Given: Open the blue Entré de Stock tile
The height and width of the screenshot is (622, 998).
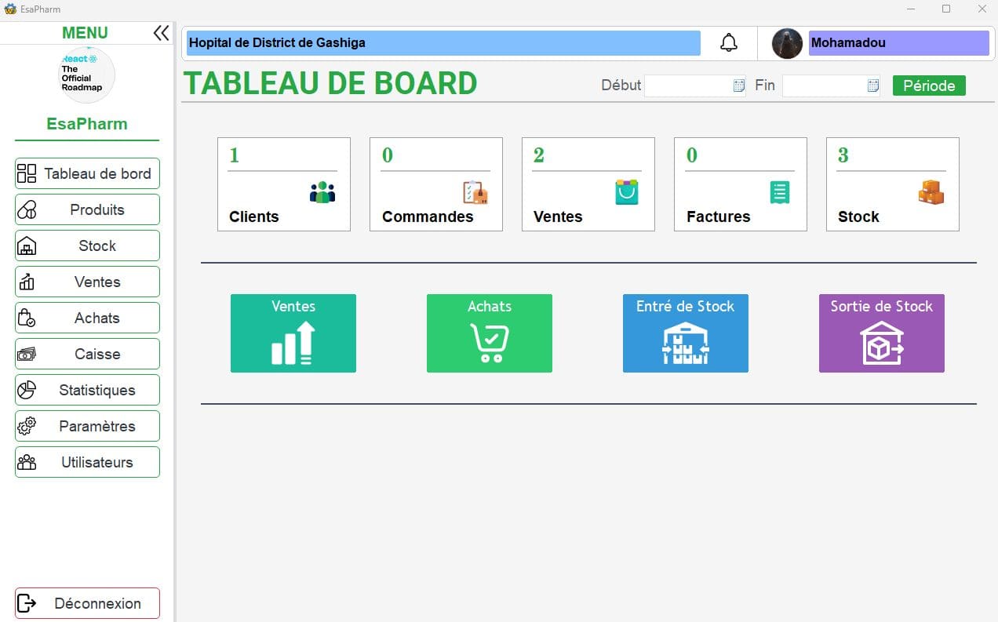Looking at the screenshot, I should tap(686, 333).
